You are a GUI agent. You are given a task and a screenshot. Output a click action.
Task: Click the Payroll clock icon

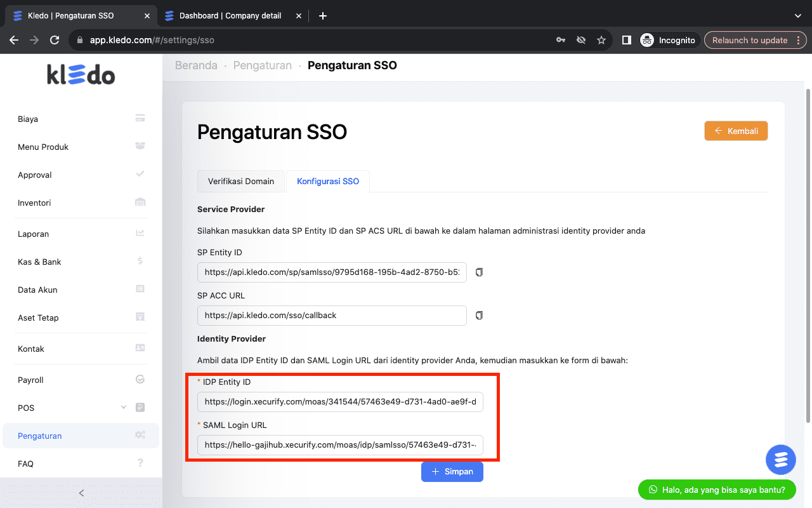pyautogui.click(x=140, y=379)
